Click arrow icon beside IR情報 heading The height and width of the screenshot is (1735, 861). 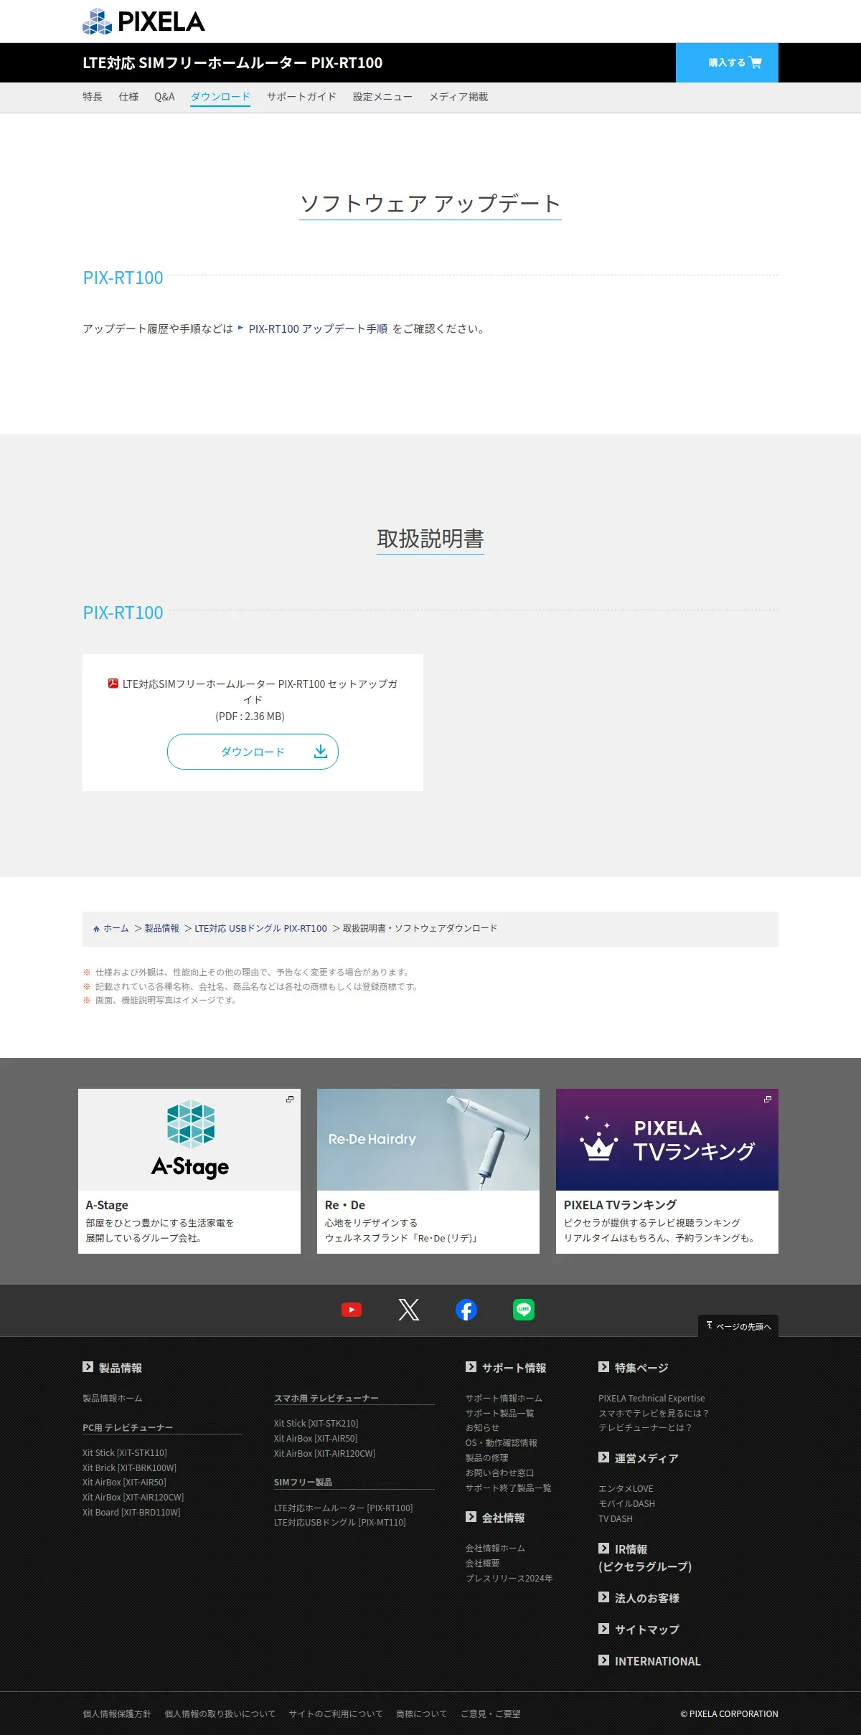pyautogui.click(x=603, y=1549)
